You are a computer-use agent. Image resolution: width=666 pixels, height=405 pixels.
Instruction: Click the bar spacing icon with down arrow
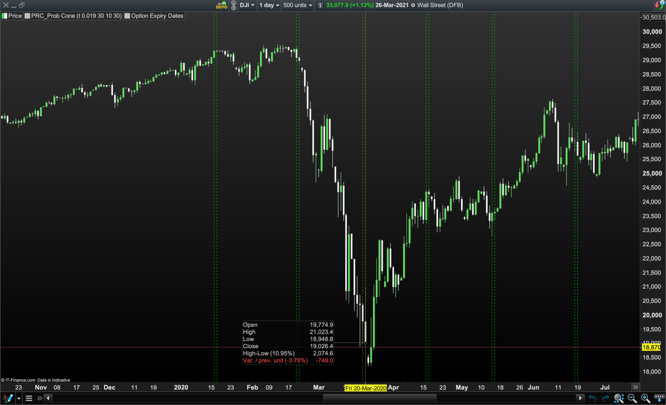659,398
